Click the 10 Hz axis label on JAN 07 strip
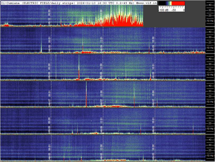 [210, 101]
